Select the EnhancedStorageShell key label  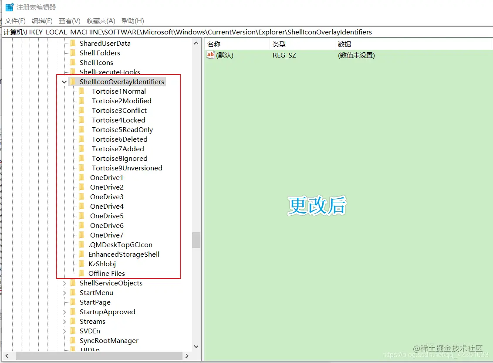click(124, 254)
